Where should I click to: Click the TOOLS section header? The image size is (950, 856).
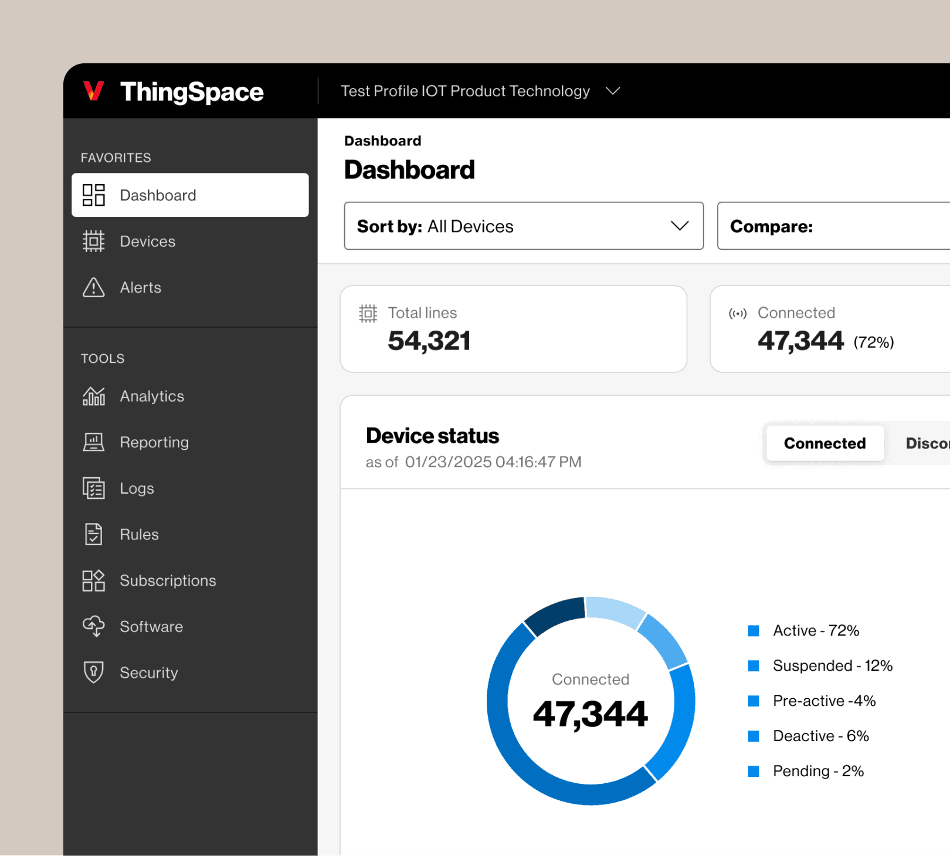coord(103,358)
